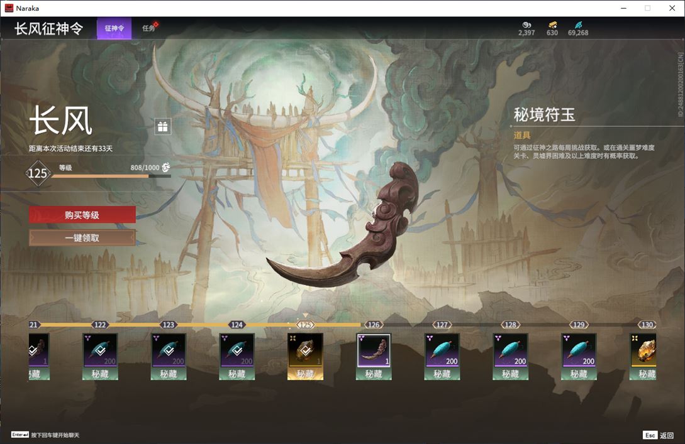This screenshot has height=444, width=685.
Task: Select the level 125 golden reward item
Action: 305,356
